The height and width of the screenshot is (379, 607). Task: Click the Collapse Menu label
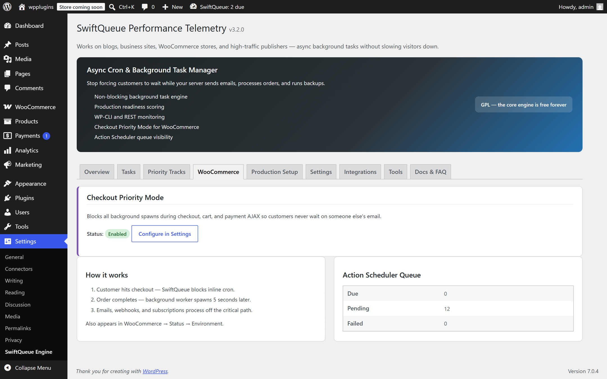coord(33,367)
